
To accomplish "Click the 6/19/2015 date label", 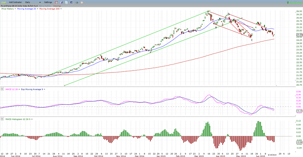I will 272,155.
